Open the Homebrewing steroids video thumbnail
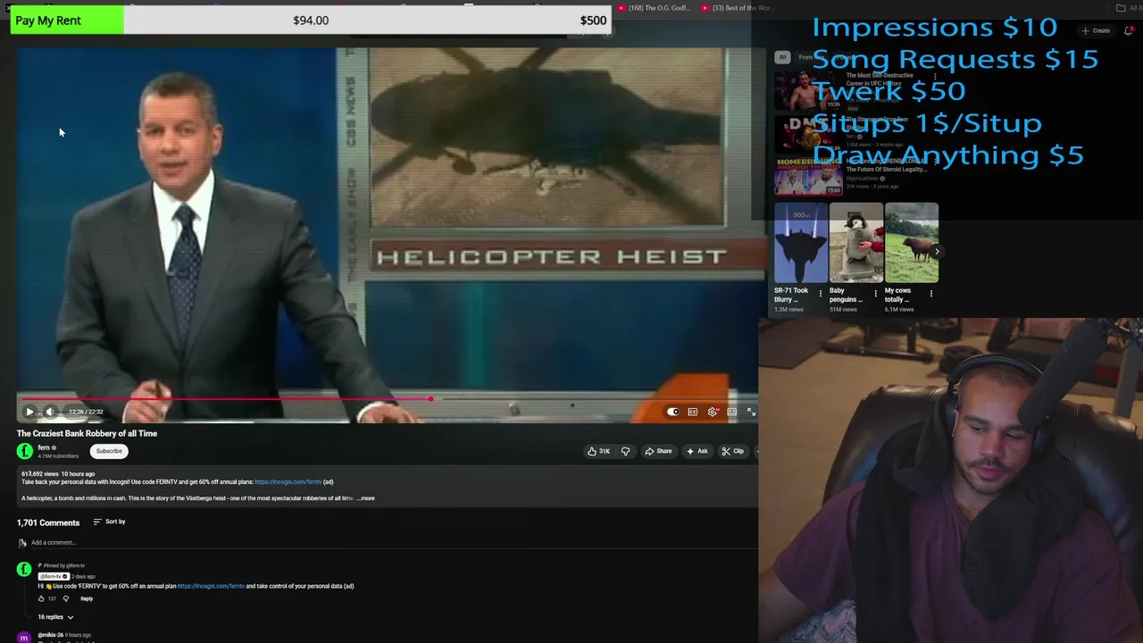1143x643 pixels. 808,176
